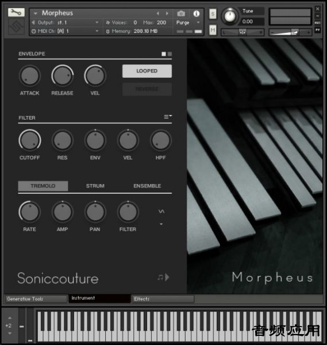Select the TREMOLO tab

point(43,186)
